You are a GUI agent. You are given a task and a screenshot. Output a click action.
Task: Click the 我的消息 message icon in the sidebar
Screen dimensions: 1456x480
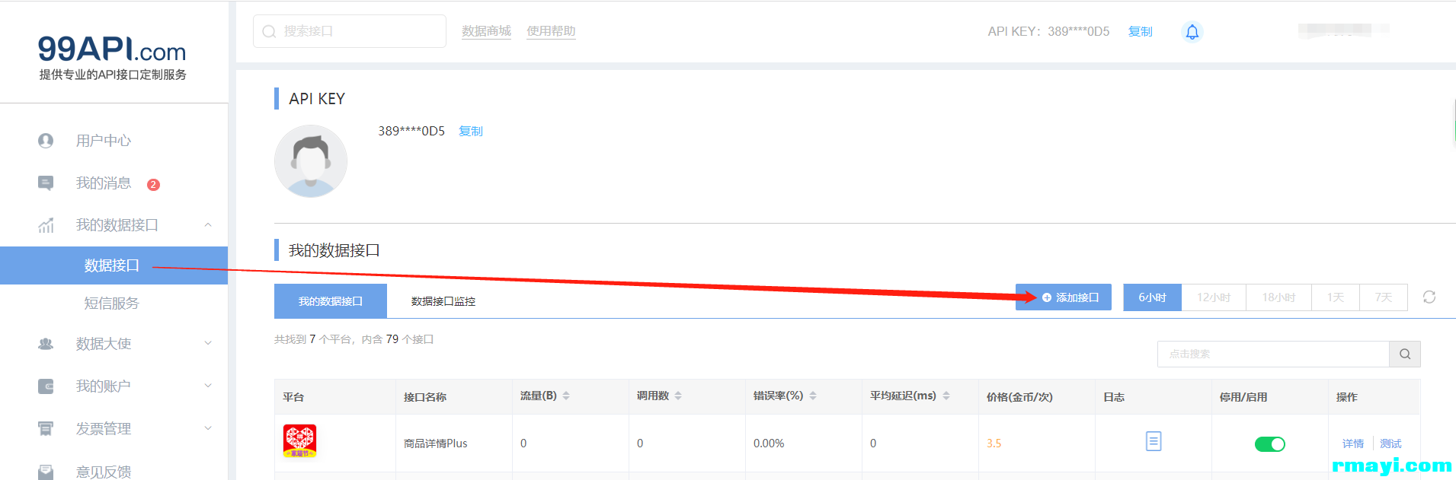click(x=46, y=183)
